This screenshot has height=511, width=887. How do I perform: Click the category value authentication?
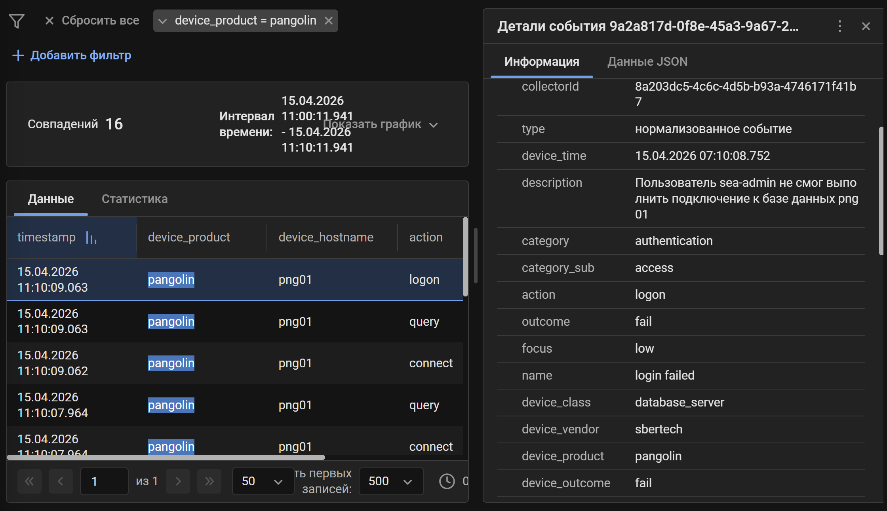click(x=674, y=241)
